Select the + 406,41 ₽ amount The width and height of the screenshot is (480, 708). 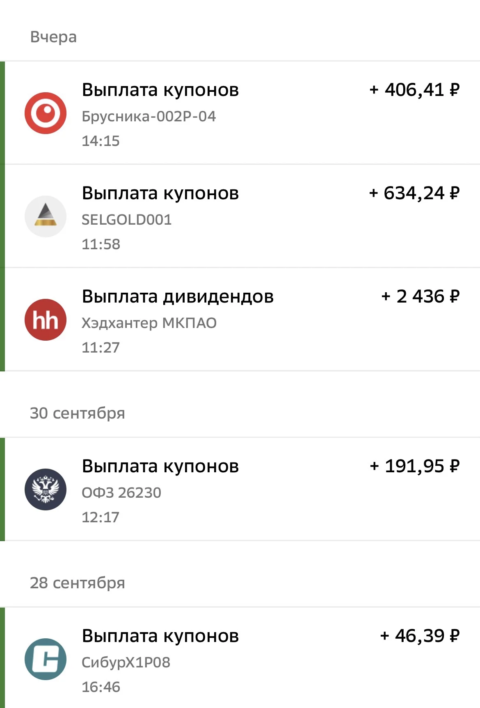(414, 90)
